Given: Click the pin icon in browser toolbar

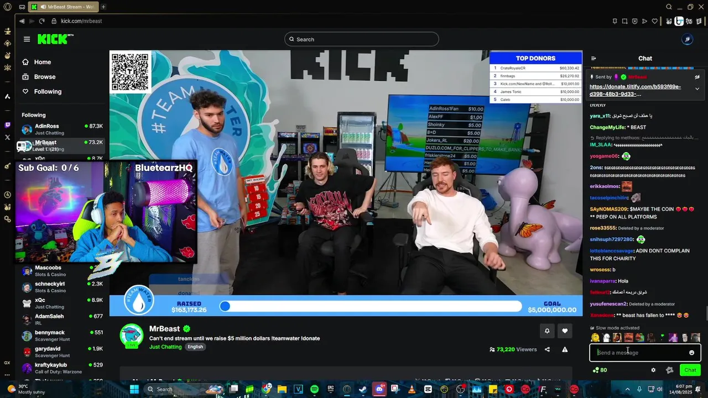Looking at the screenshot, I should [x=615, y=21].
